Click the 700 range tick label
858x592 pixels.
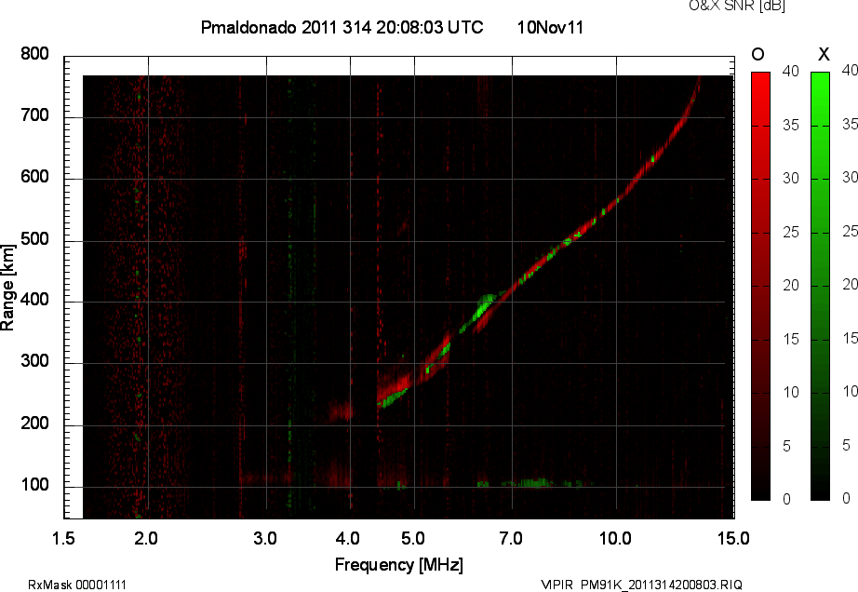point(34,114)
